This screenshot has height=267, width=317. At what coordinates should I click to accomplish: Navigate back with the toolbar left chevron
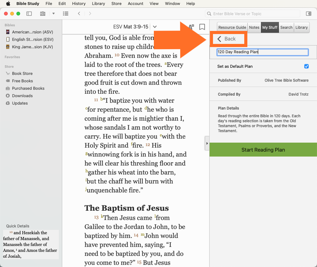[79, 14]
